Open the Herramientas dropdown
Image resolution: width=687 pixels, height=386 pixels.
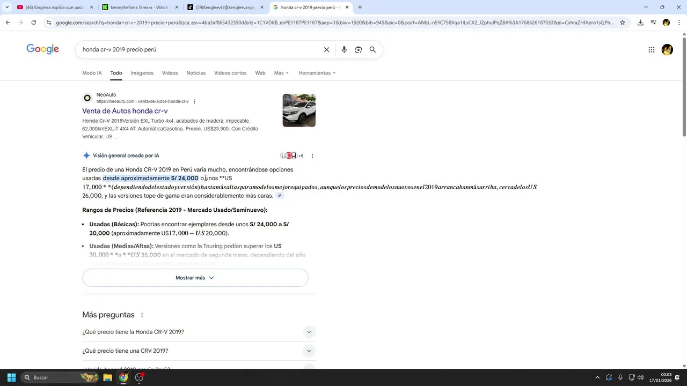coord(317,73)
